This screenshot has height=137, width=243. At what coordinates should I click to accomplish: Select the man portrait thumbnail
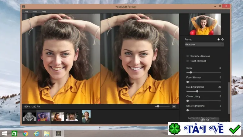(86, 117)
